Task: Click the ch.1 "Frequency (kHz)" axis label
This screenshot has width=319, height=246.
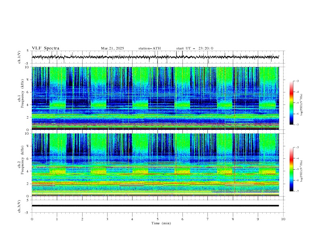Action: pos(23,92)
